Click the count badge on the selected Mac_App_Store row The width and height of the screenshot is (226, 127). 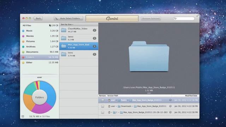coord(94,46)
